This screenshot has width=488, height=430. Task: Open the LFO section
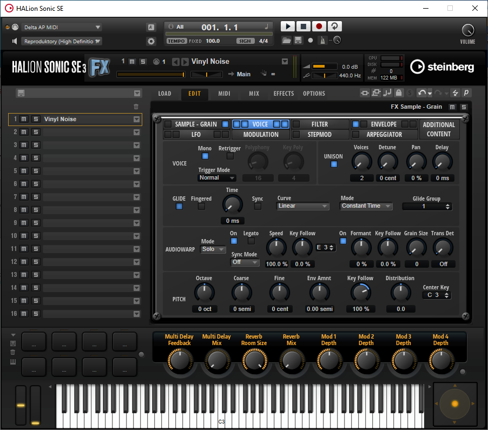click(x=196, y=135)
